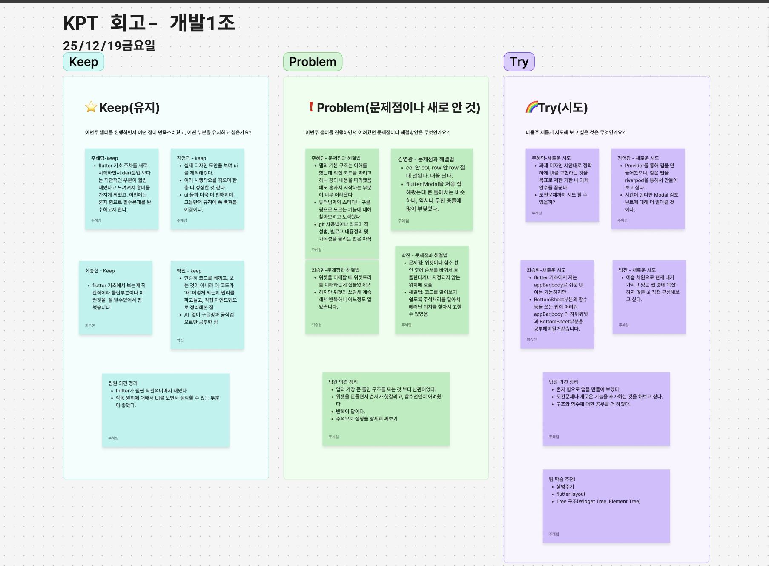Select the 팀 학습 추천! sticky note
The height and width of the screenshot is (566, 769).
pyautogui.click(x=606, y=506)
